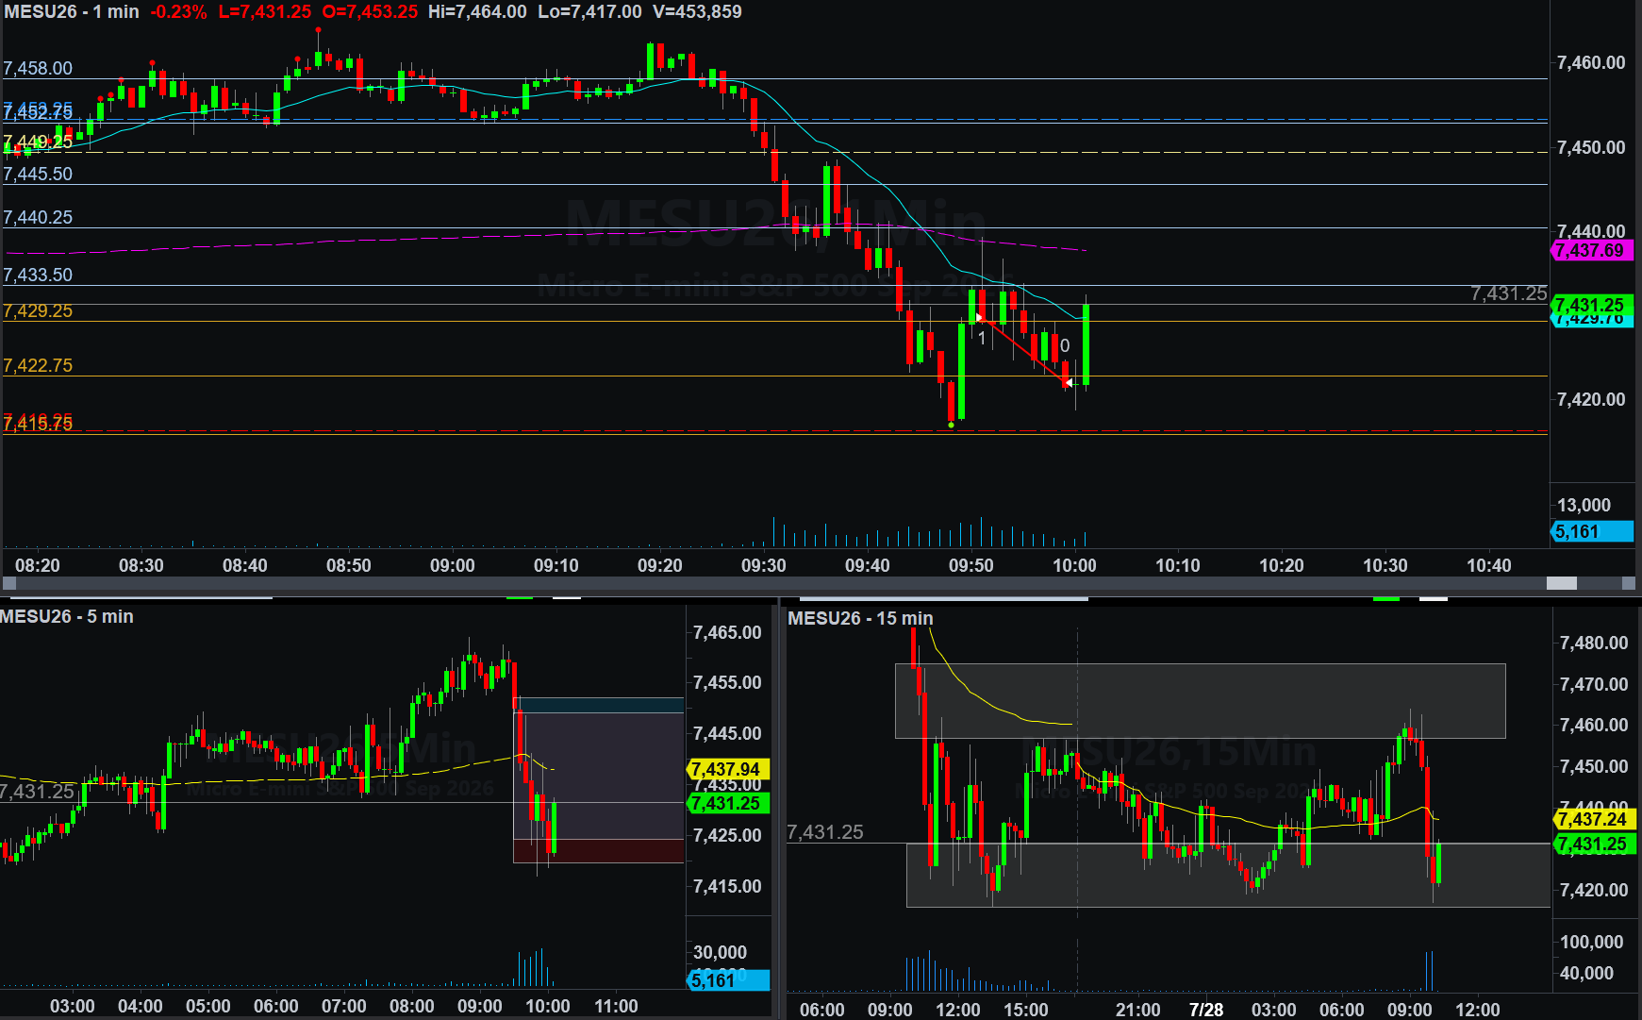This screenshot has width=1642, height=1020.
Task: Click the cyan 5,161 volume marker on 1 min chart
Action: pyautogui.click(x=1591, y=531)
